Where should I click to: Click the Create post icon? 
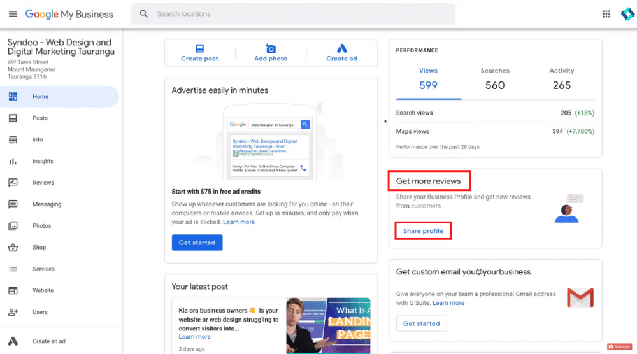pyautogui.click(x=199, y=49)
